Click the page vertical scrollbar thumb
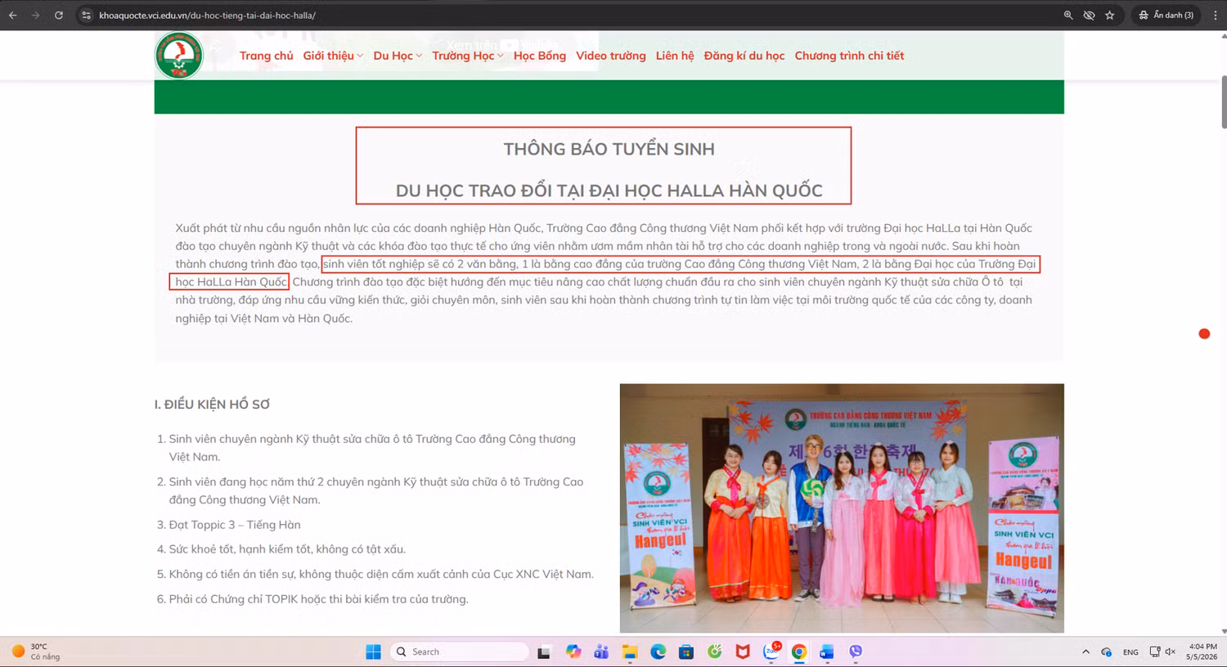Screen dimensions: 1227x667 click(1224, 101)
